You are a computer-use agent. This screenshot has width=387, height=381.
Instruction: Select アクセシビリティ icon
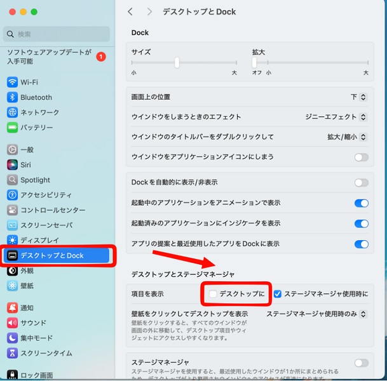12,195
